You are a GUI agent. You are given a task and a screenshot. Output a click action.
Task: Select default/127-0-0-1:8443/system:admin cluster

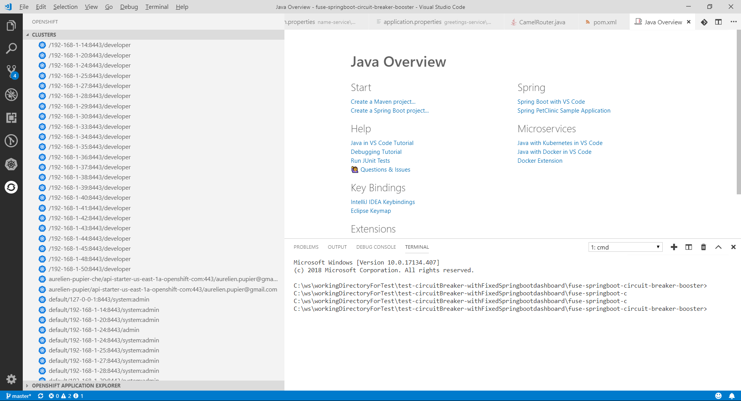click(154, 300)
